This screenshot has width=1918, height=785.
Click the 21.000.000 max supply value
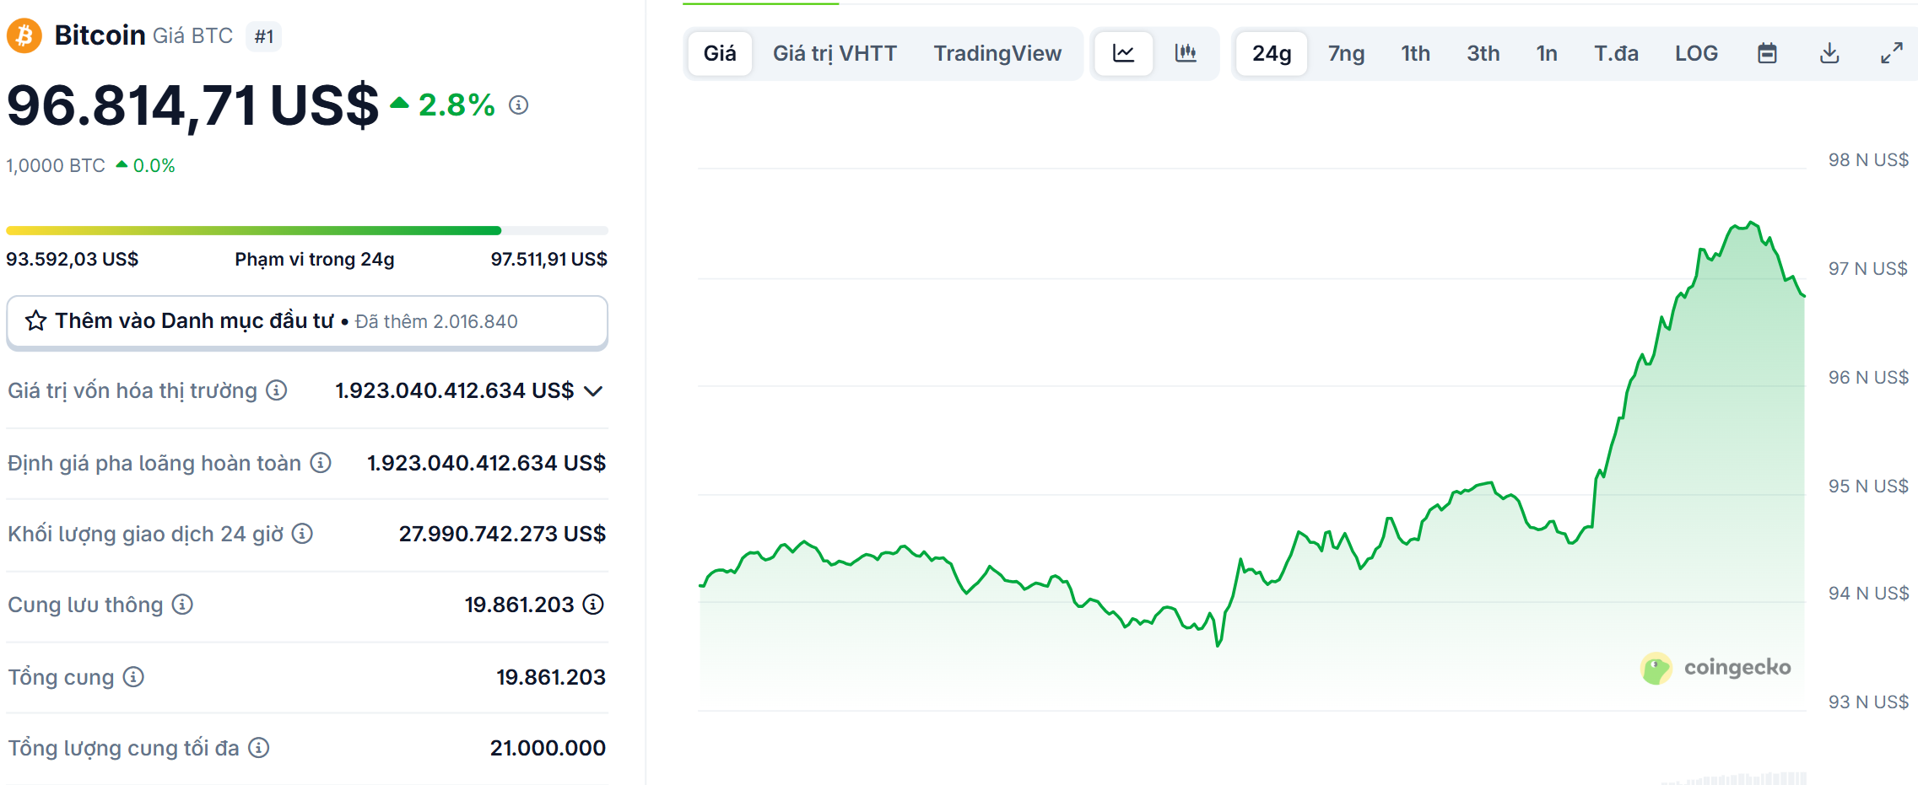point(548,748)
